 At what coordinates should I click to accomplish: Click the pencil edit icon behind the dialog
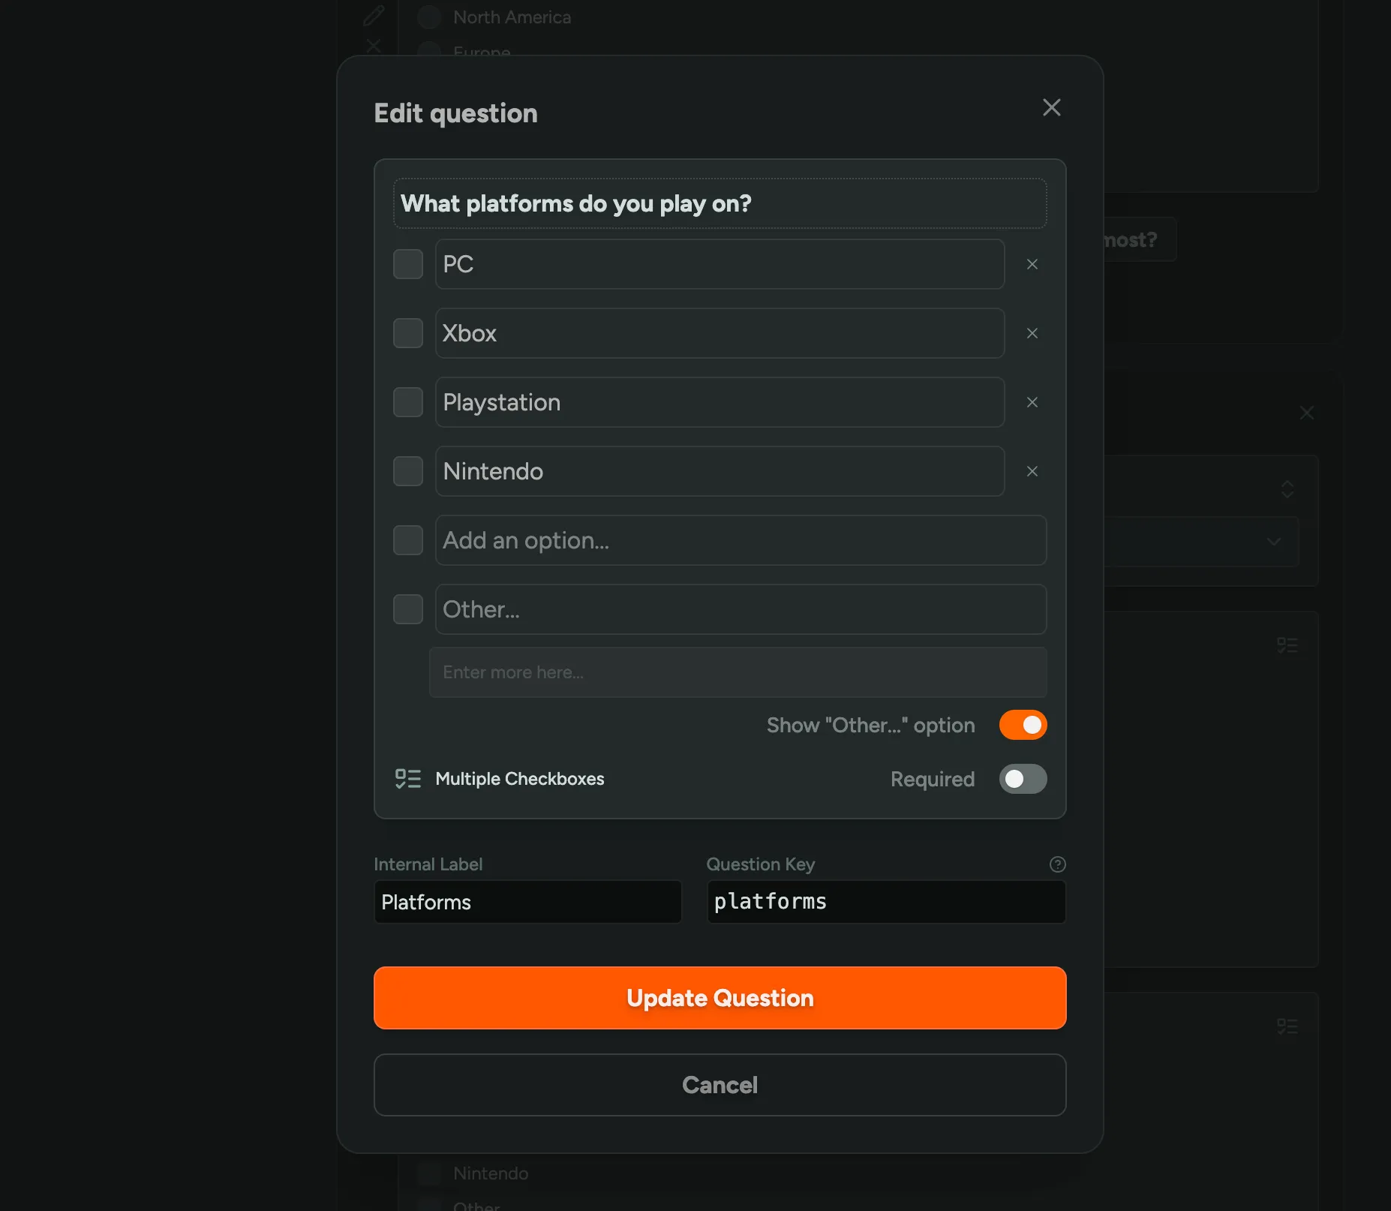(x=374, y=15)
